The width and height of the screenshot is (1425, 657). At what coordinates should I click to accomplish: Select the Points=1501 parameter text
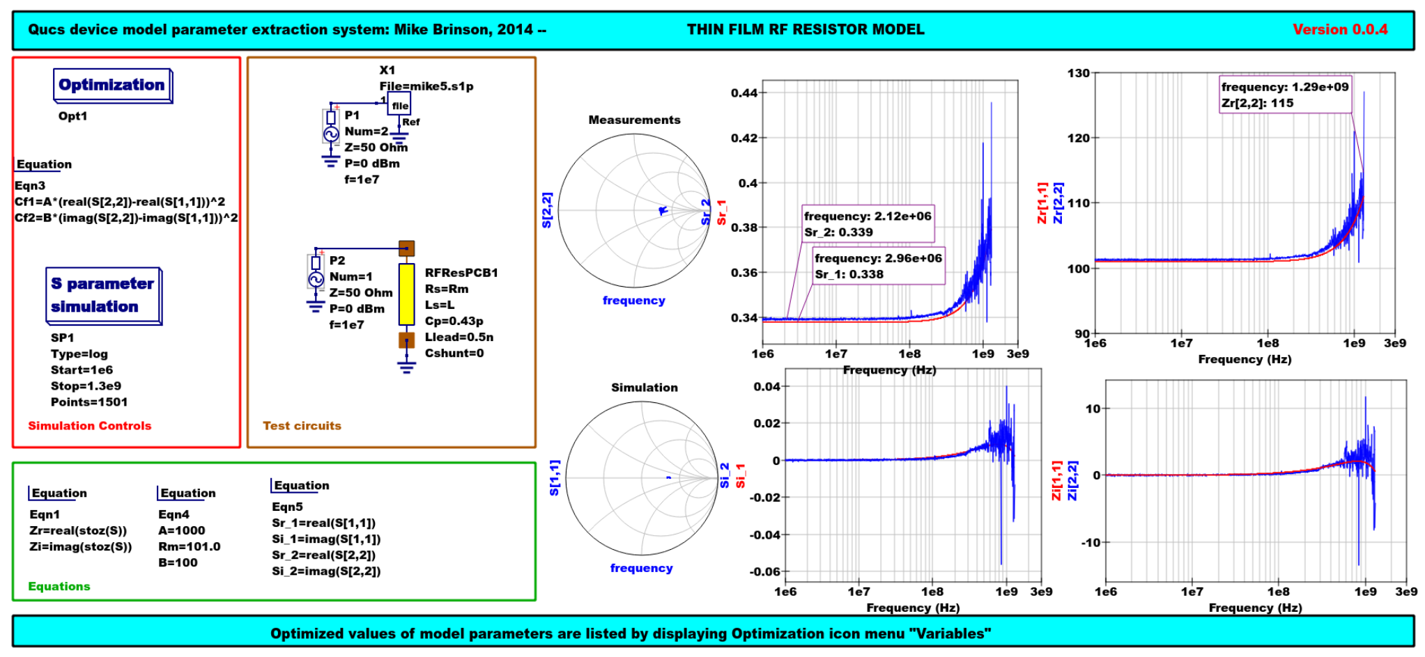coord(89,402)
